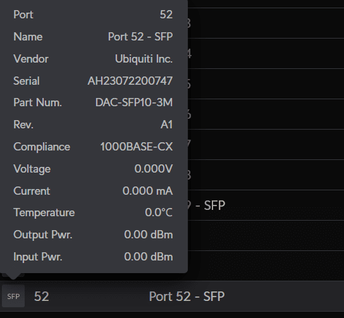
Task: Click the voltage reading 0.000V
Action: 154,169
